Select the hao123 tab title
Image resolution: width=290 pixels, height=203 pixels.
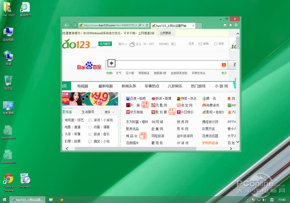click(x=171, y=26)
